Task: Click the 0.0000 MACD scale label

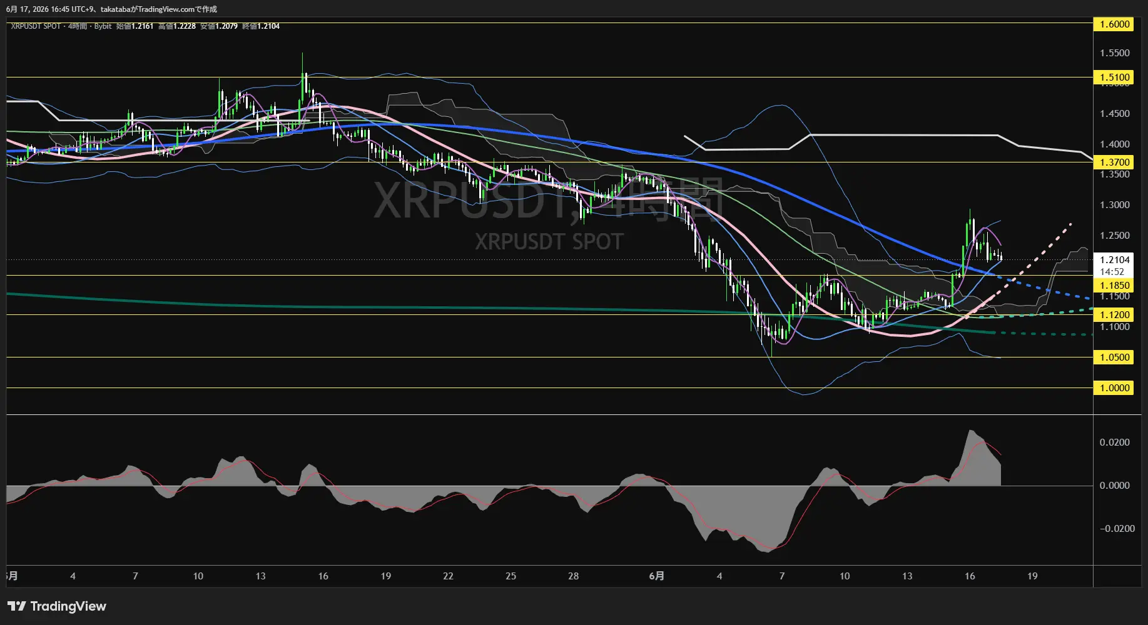Action: (1115, 486)
